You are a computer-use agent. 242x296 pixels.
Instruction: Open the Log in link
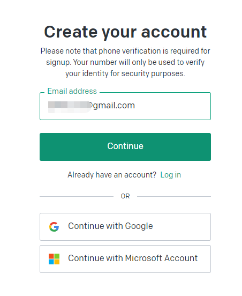171,175
